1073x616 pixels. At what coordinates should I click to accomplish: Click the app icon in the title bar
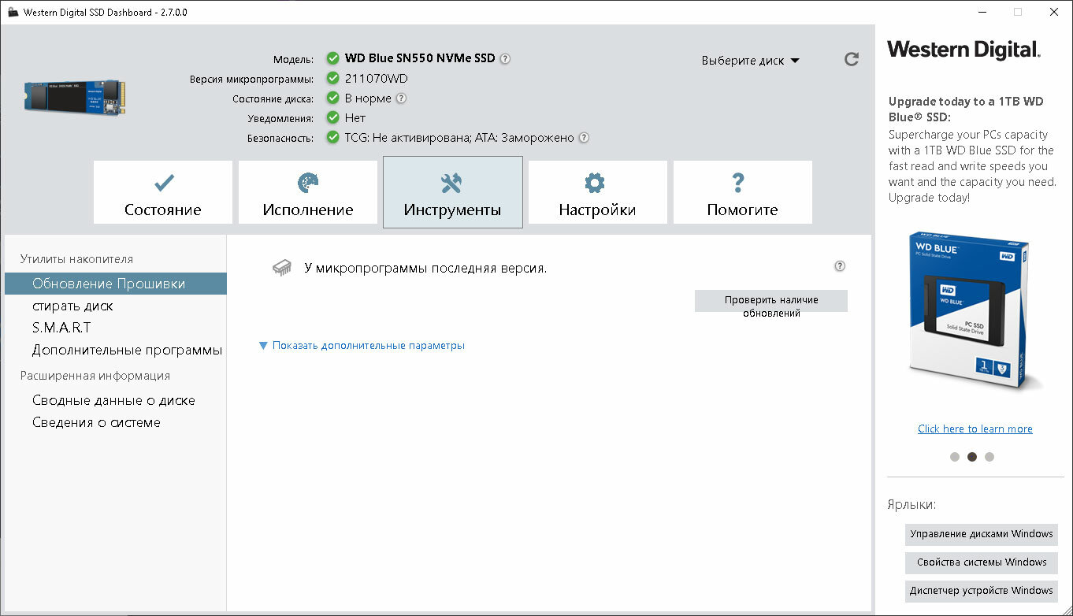[x=13, y=13]
